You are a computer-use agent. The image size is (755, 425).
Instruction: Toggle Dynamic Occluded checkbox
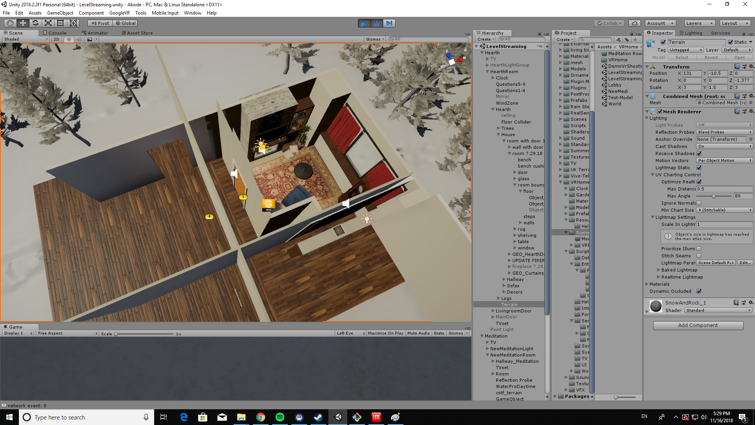coord(699,291)
